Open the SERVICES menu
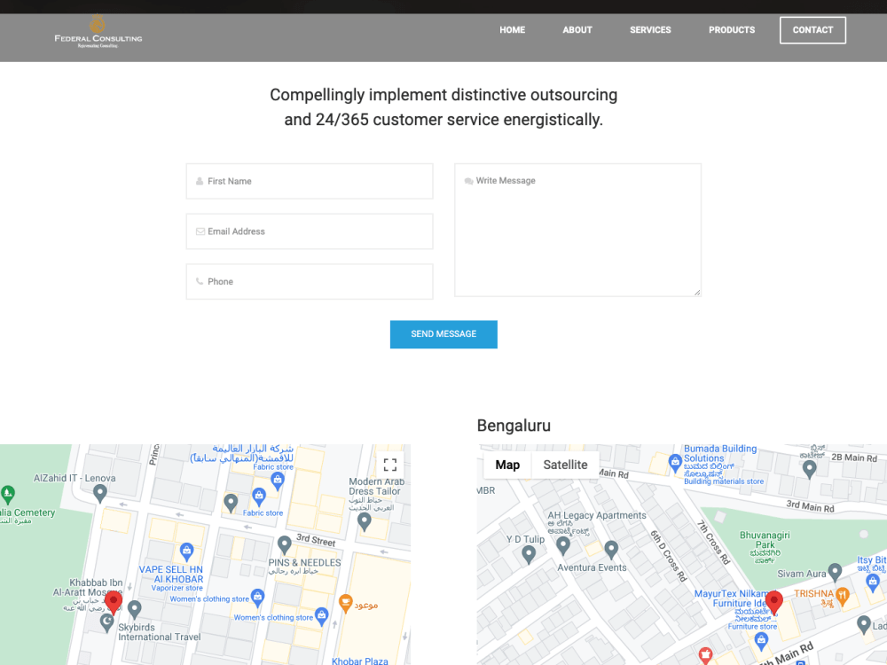 tap(650, 30)
